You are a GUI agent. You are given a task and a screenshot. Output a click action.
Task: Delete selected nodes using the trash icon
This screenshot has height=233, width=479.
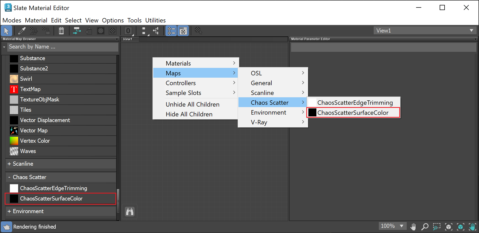[x=61, y=30]
